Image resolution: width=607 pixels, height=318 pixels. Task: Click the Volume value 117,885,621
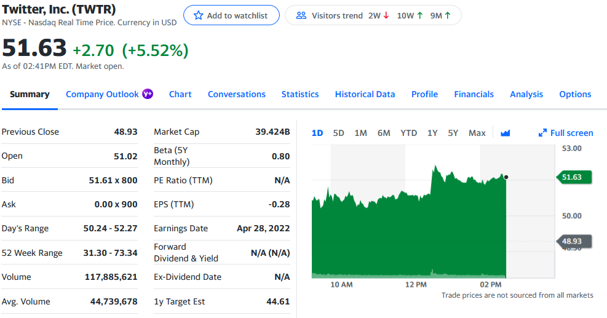[111, 277]
